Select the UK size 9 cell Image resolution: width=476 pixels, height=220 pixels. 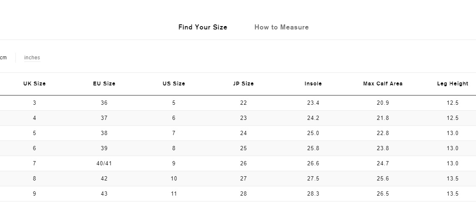[x=34, y=194]
